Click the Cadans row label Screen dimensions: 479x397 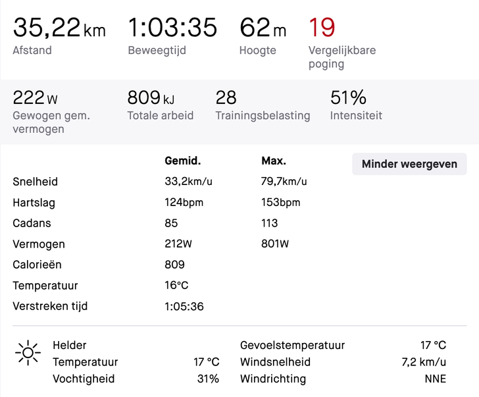32,223
